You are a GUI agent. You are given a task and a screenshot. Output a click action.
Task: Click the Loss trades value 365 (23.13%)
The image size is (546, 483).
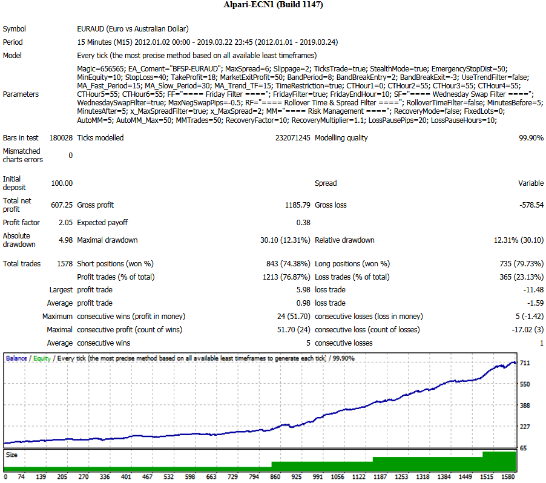[522, 277]
